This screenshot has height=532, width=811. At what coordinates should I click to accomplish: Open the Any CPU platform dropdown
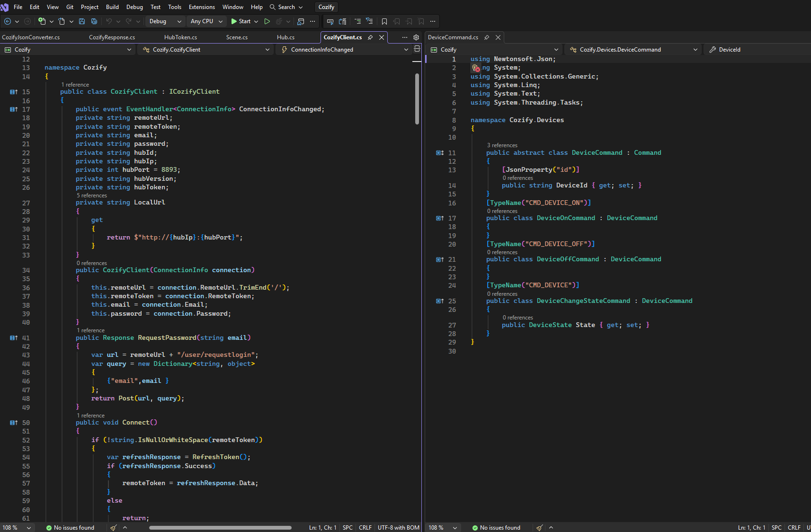pyautogui.click(x=206, y=21)
